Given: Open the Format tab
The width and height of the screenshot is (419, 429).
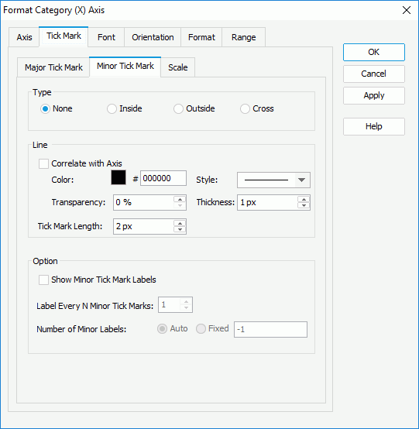Looking at the screenshot, I should [201, 37].
